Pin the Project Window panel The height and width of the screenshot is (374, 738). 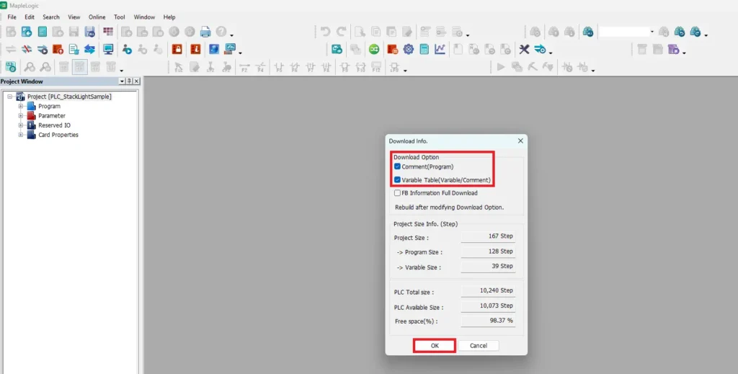point(129,81)
